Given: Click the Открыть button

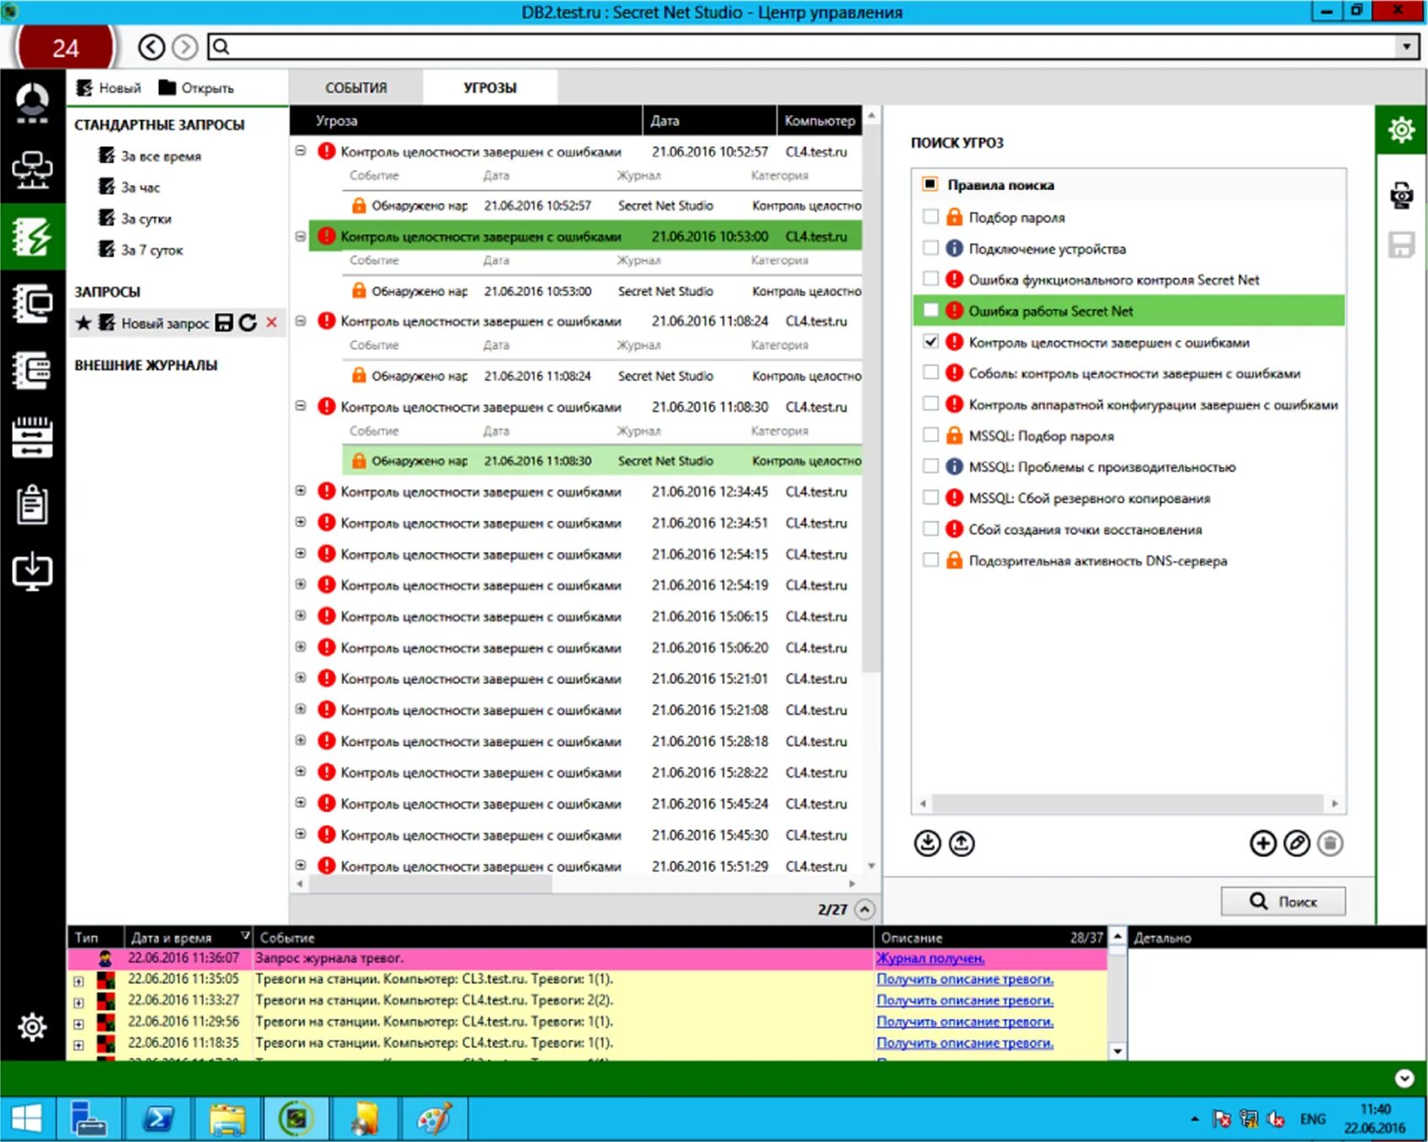Looking at the screenshot, I should (196, 88).
